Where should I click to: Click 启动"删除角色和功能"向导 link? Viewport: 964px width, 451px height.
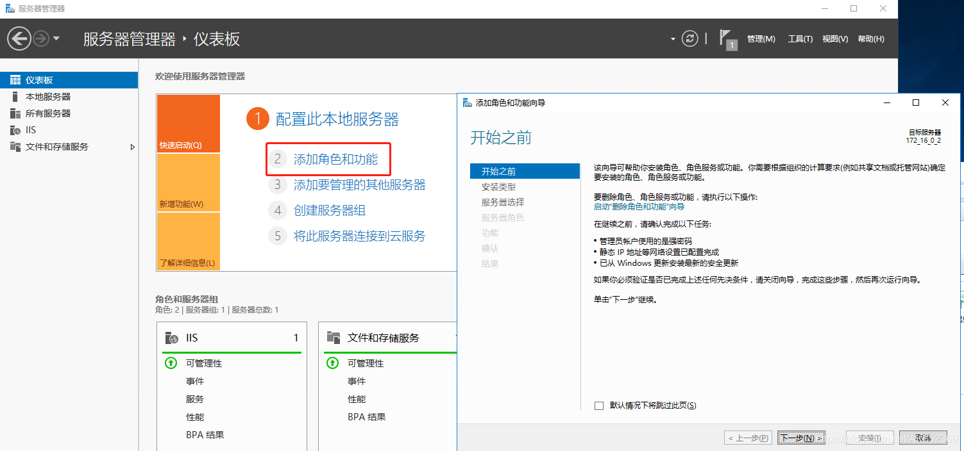[x=639, y=206]
